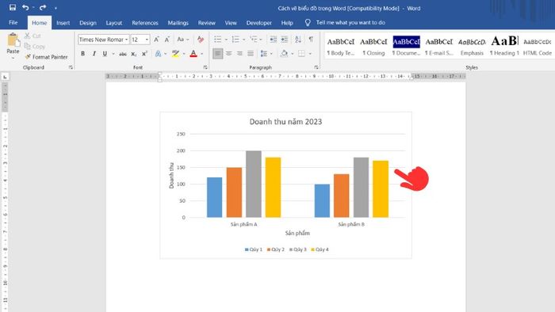Screen dimensions: 555x312
Task: Apply the red font color
Action: coord(193,54)
